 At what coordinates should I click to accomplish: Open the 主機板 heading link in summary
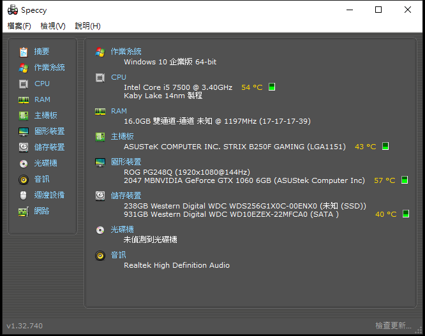click(123, 136)
